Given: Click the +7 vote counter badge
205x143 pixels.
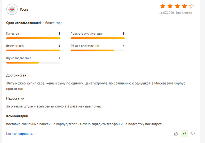Looking at the screenshot, I should (x=184, y=134).
